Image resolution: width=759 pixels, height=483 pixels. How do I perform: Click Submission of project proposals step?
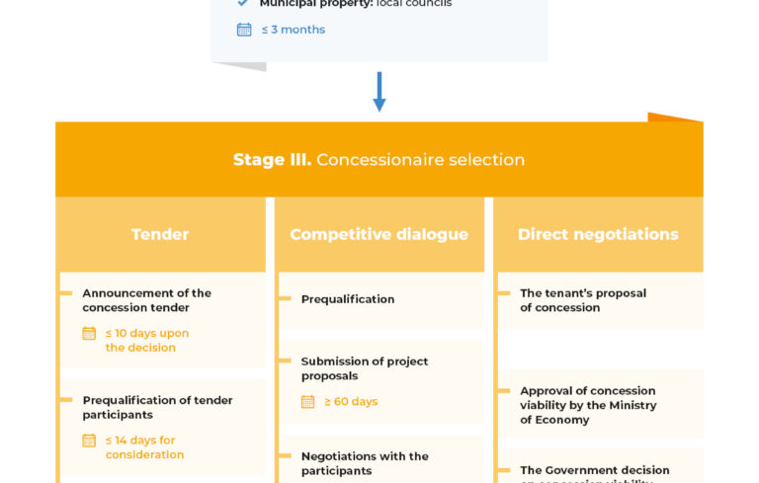pos(365,368)
